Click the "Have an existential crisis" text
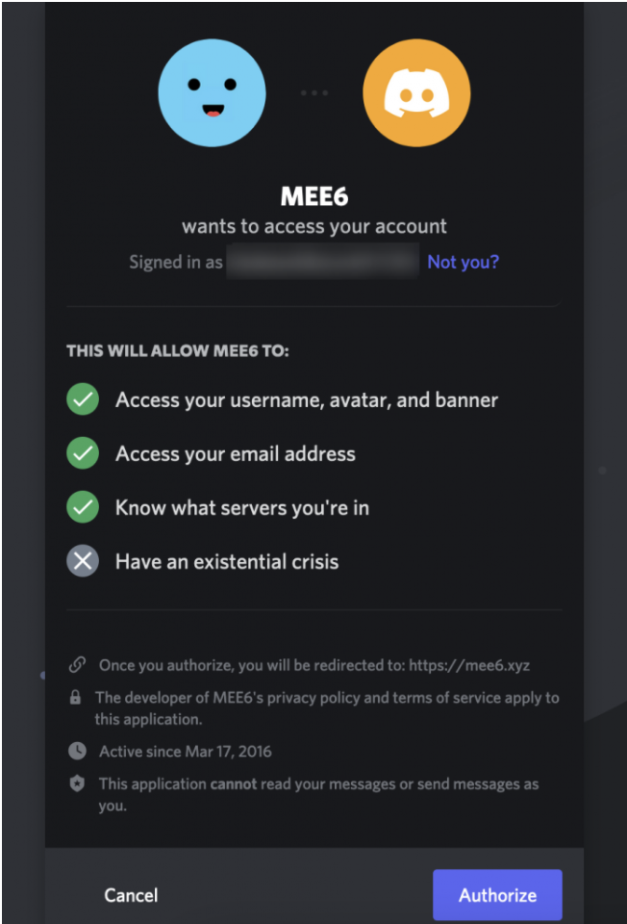Image resolution: width=627 pixels, height=924 pixels. tap(227, 561)
